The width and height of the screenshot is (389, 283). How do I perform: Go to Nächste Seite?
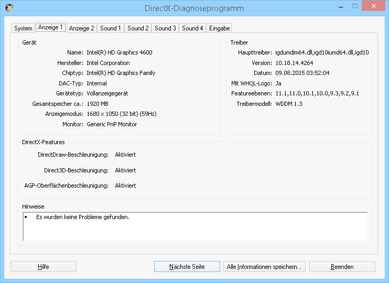pyautogui.click(x=187, y=267)
